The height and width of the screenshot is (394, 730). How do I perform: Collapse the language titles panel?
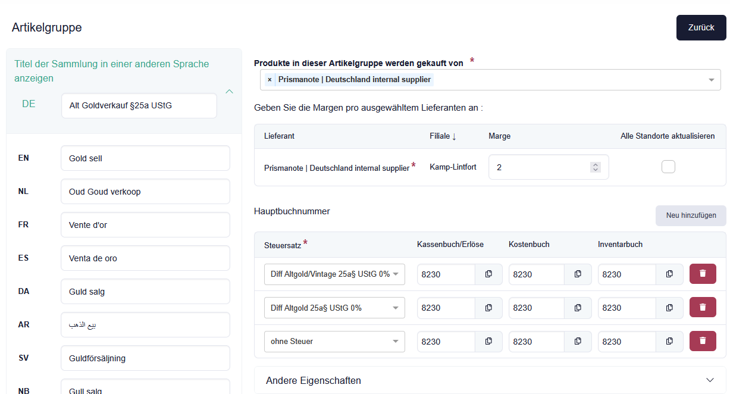pyautogui.click(x=229, y=92)
